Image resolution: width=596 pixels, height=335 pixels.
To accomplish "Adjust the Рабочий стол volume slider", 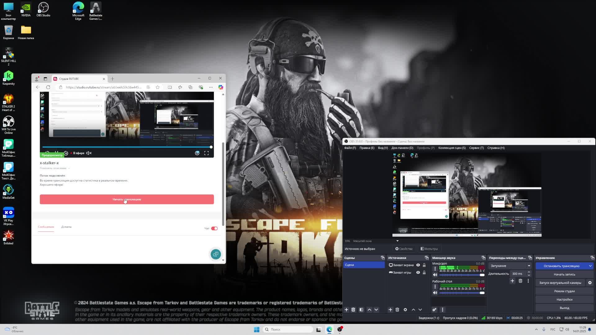I will coord(462,293).
